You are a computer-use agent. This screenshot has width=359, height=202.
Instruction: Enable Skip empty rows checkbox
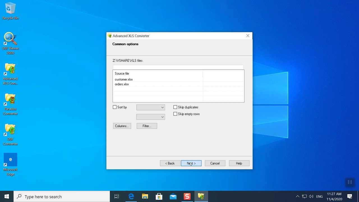(175, 114)
